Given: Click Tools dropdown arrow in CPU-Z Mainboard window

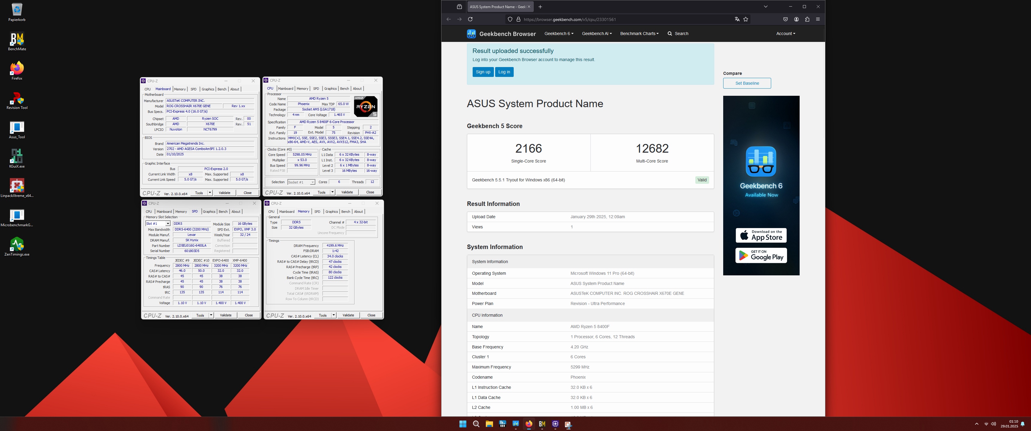Looking at the screenshot, I should (210, 193).
